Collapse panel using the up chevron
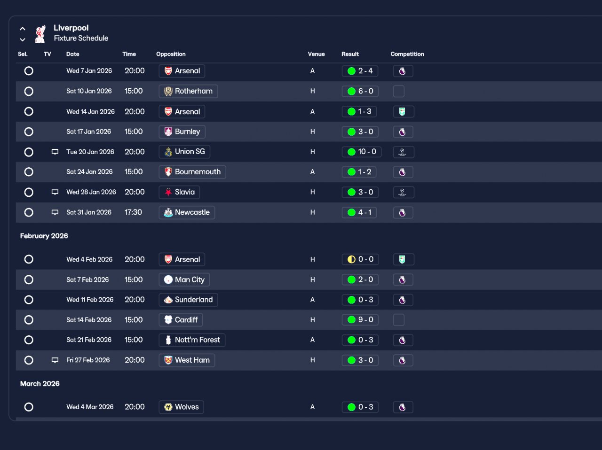 point(23,29)
